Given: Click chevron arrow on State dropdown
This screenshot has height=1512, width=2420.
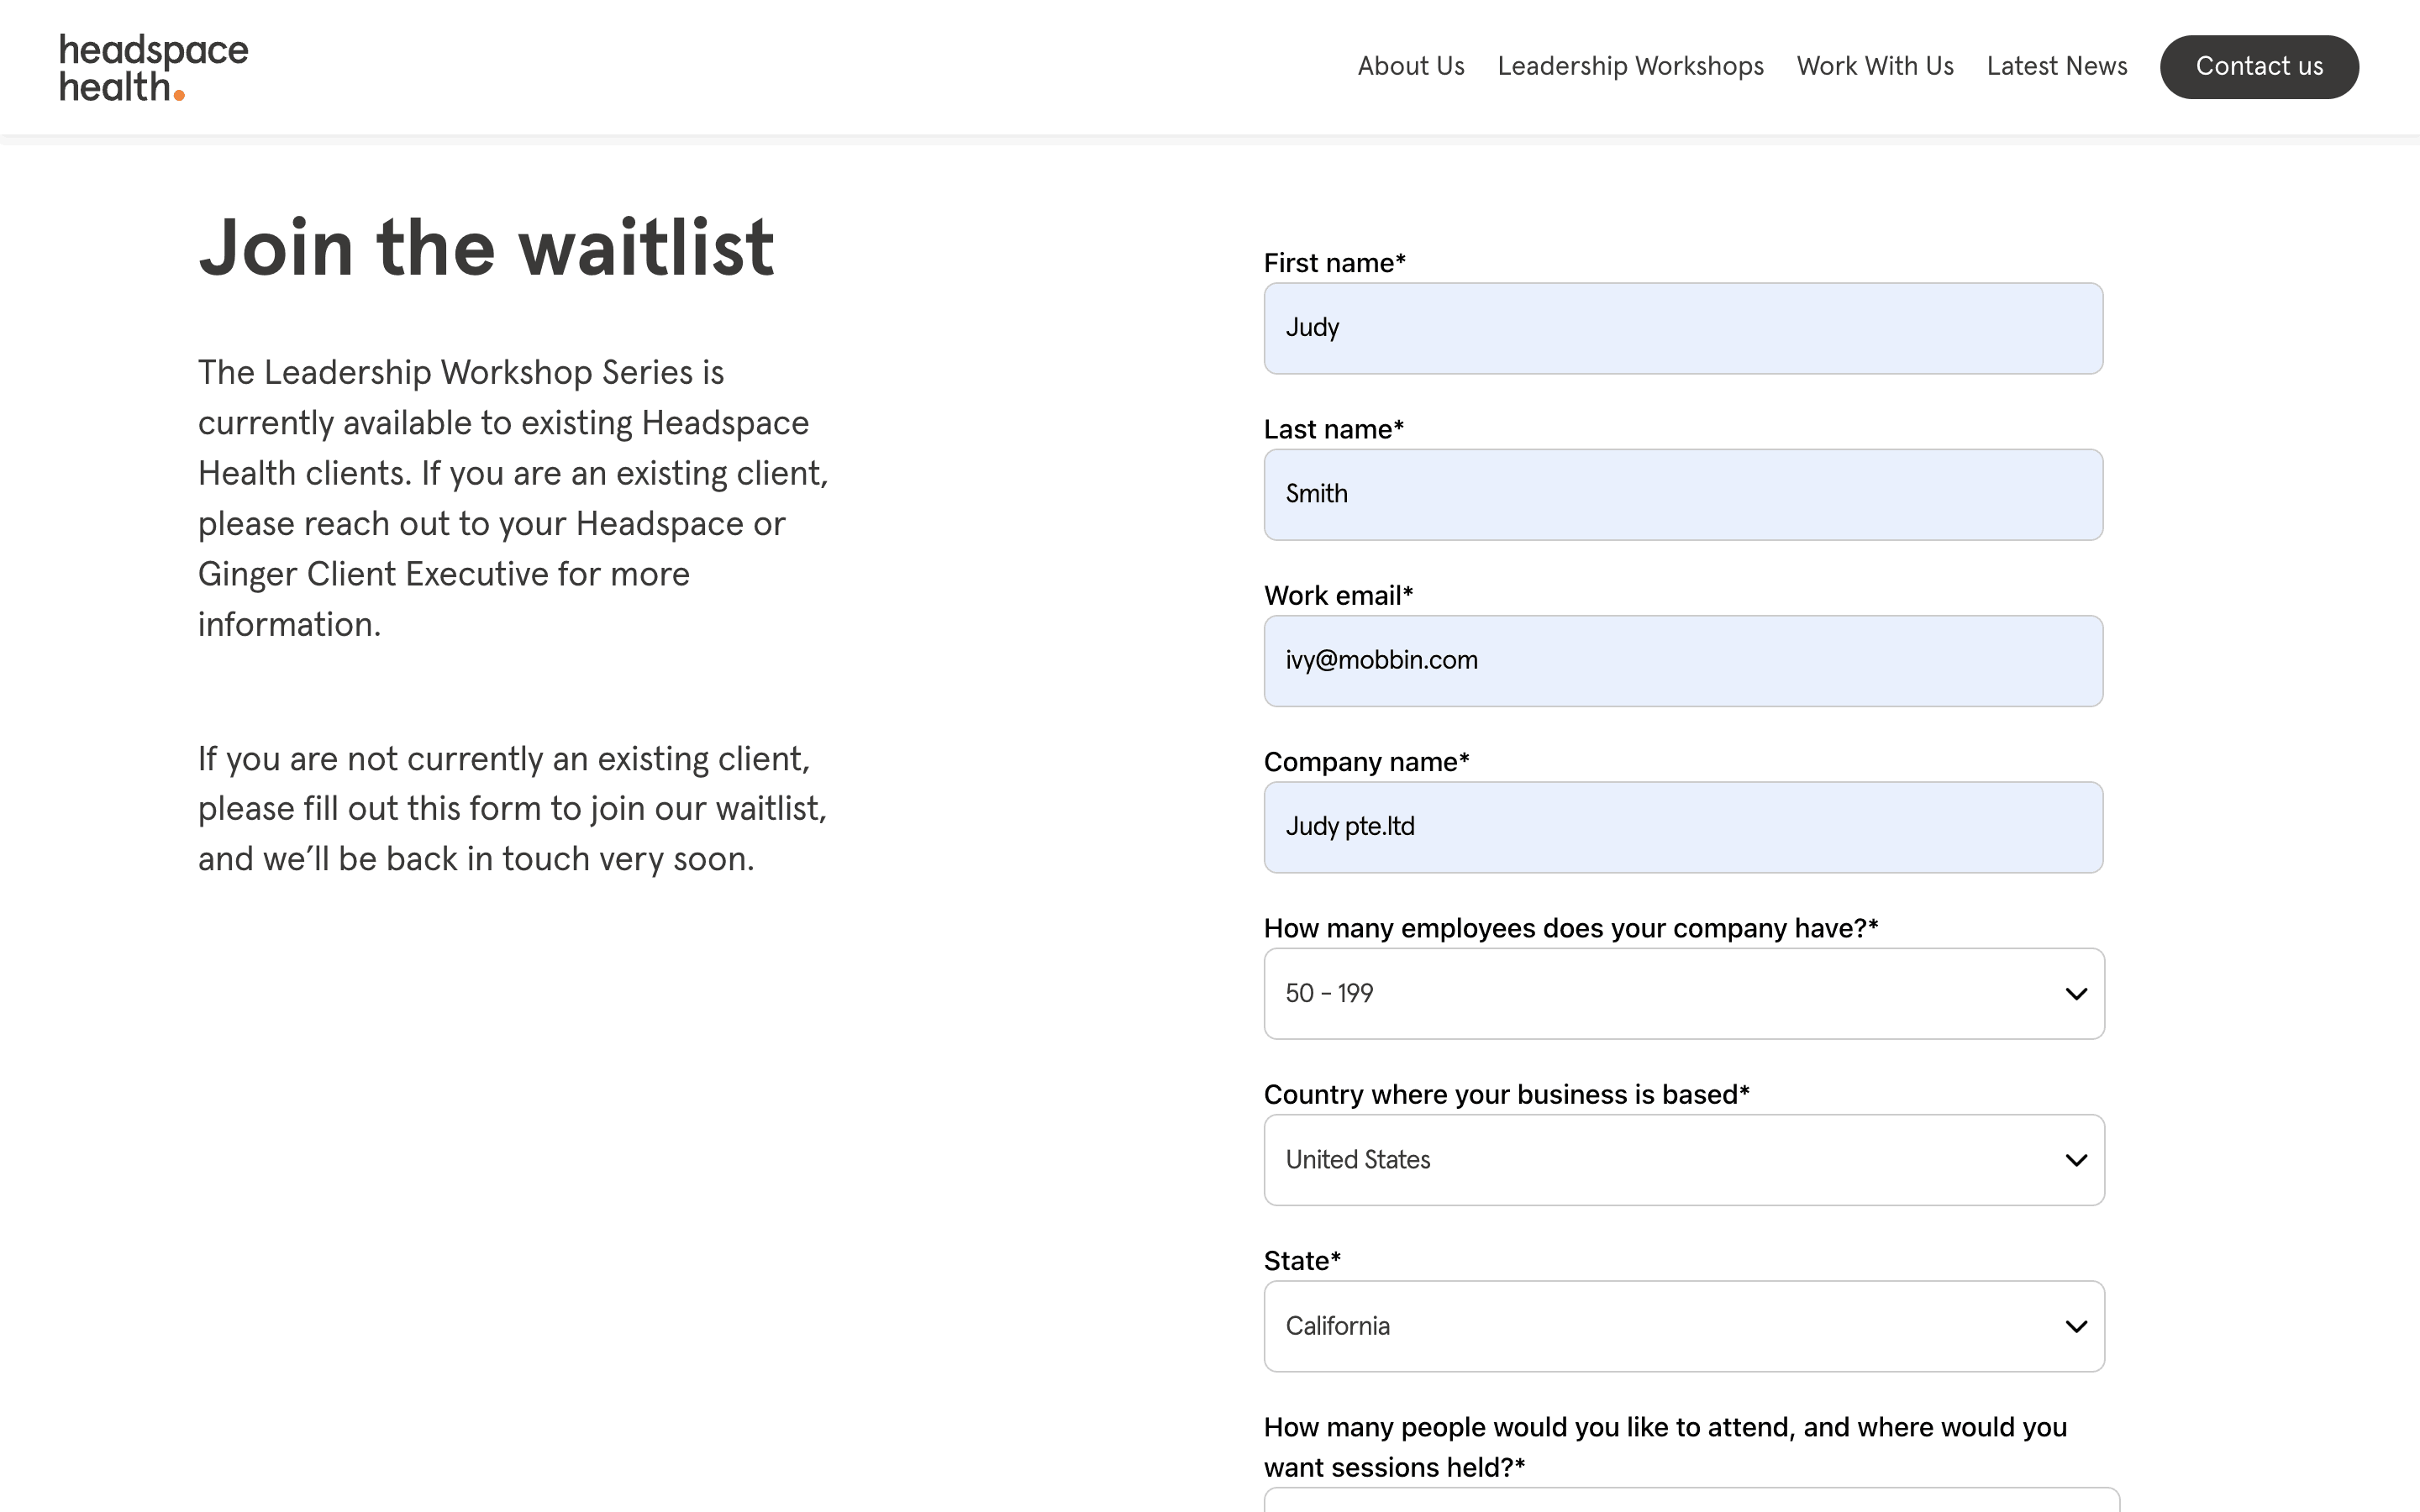Looking at the screenshot, I should [x=2076, y=1327].
